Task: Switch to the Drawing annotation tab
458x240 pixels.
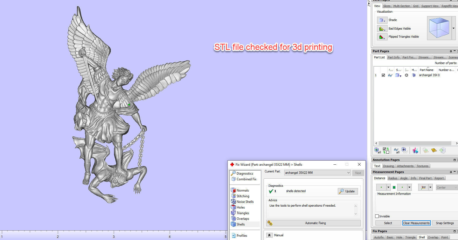Action: click(x=388, y=166)
